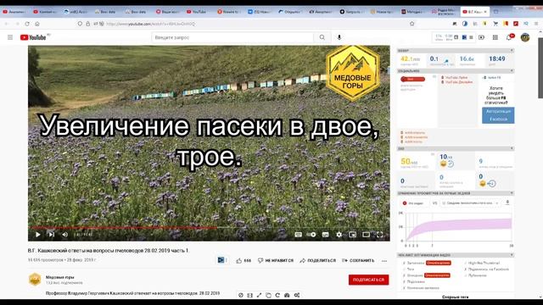
Task: Seek on the red video progress bar
Action: [x=209, y=228]
